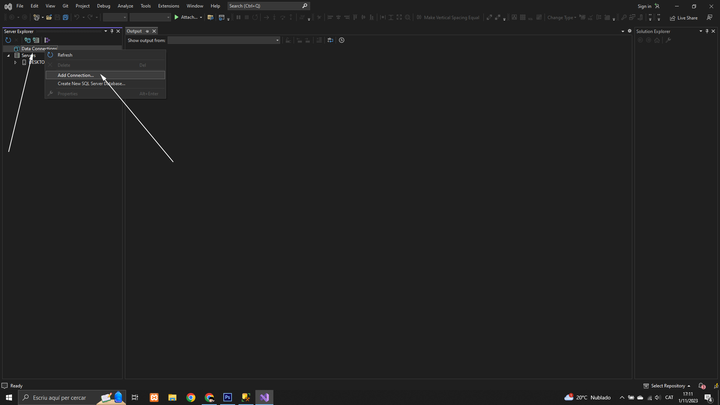Open Select Repository in status bar
720x405 pixels.
click(667, 386)
